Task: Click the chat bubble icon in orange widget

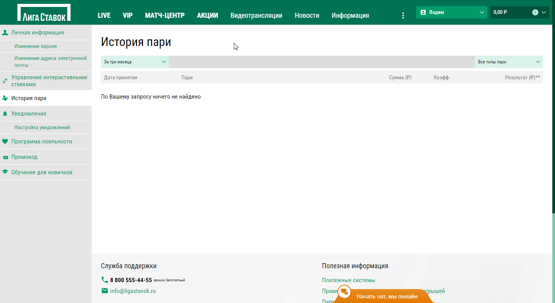Action: coord(344,292)
